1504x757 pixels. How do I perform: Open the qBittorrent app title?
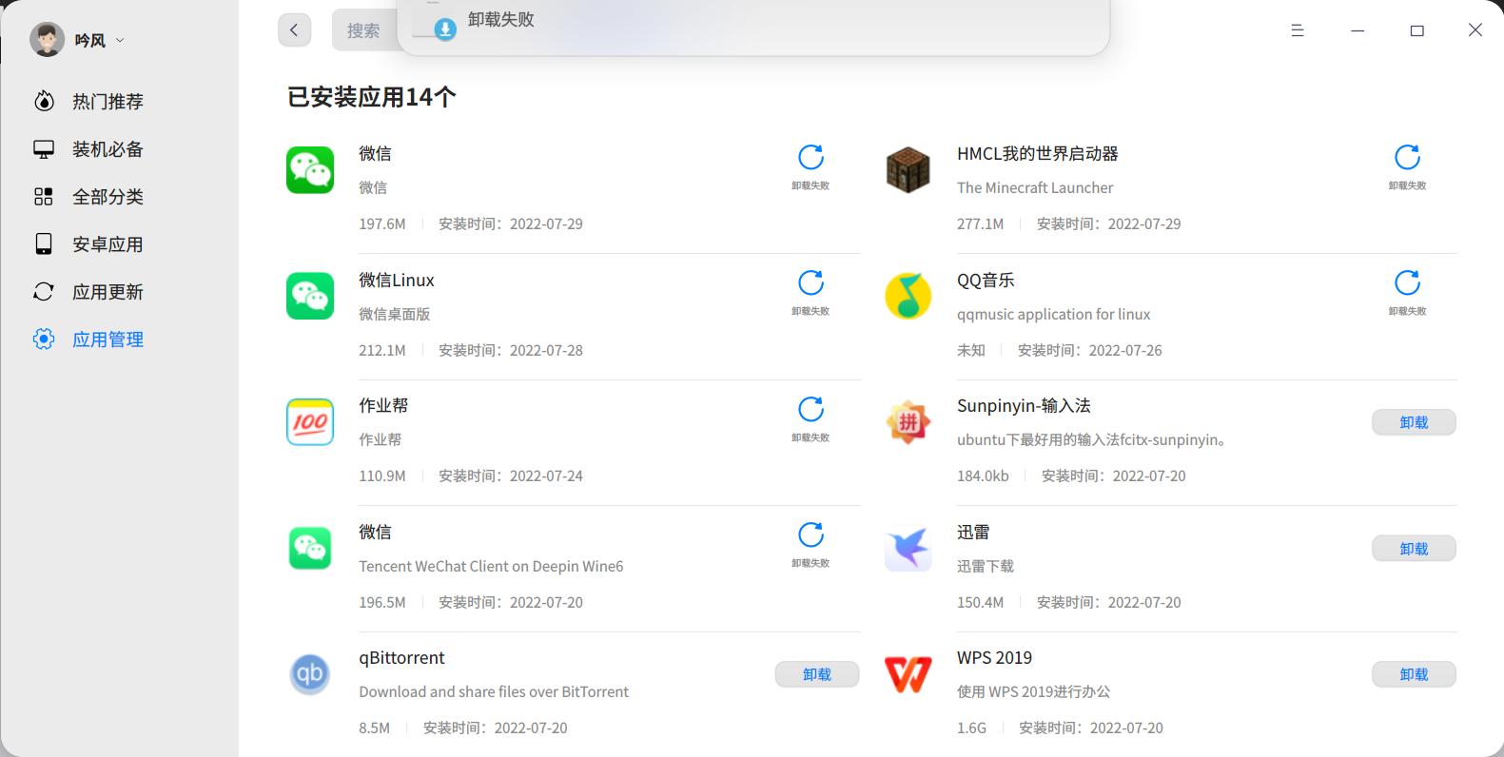(x=401, y=658)
